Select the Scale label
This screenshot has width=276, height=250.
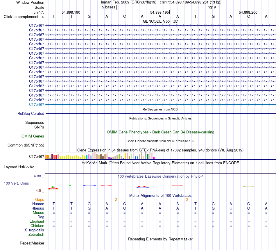pos(39,7)
